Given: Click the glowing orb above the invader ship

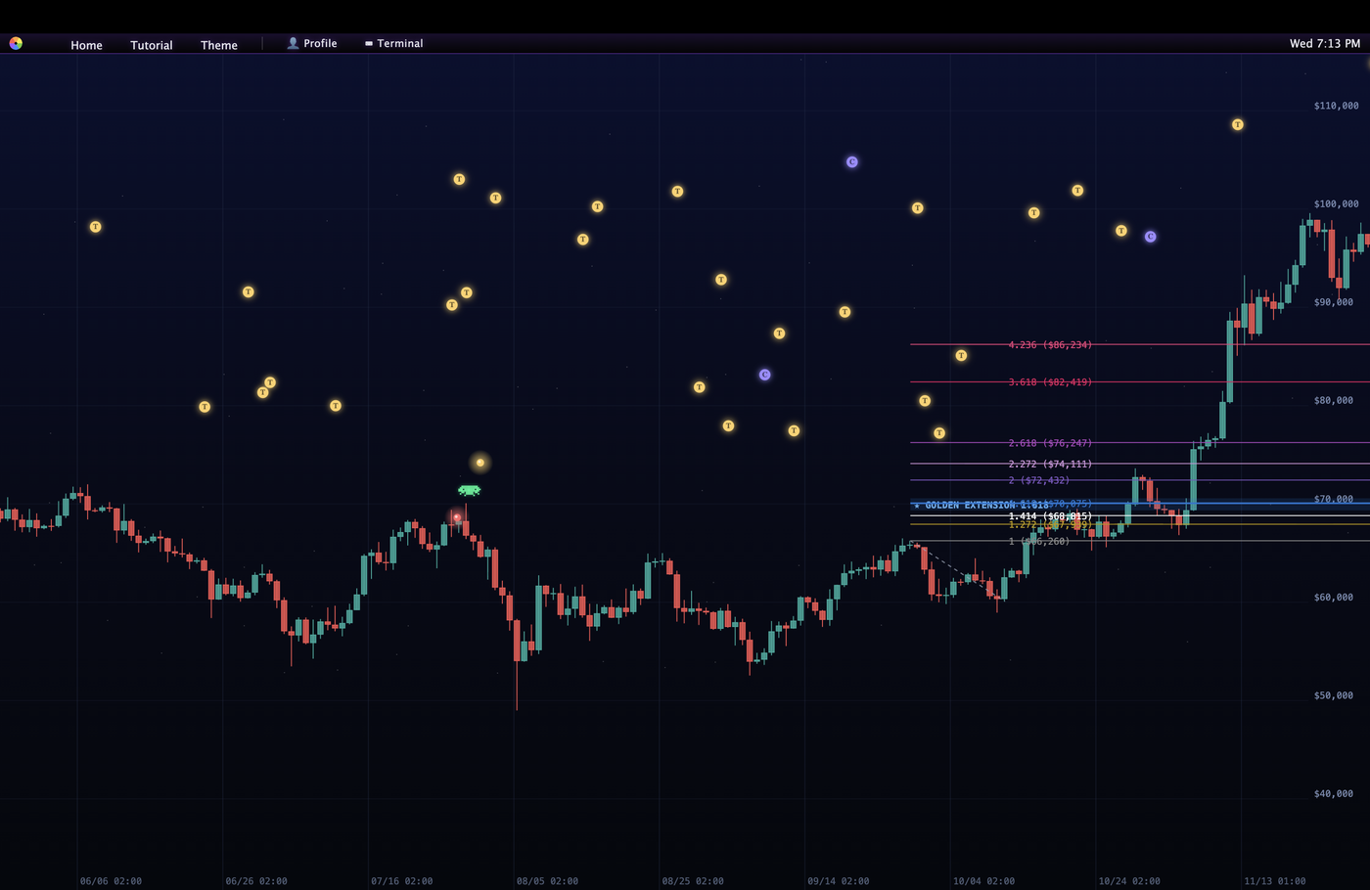Looking at the screenshot, I should click(480, 463).
